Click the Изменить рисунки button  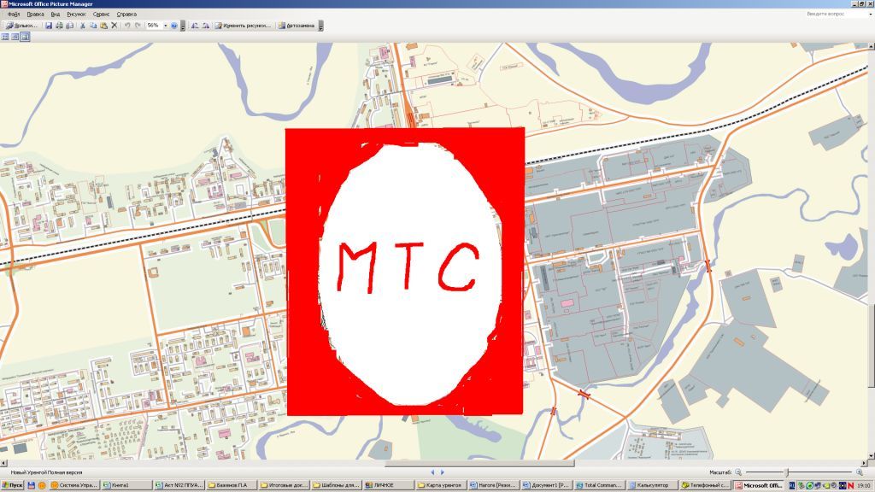[x=244, y=26]
